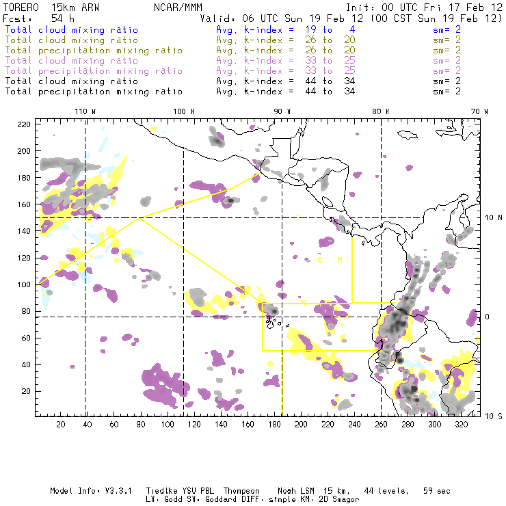Click the "80 W" longitude label
506x506 pixels.
(x=380, y=111)
